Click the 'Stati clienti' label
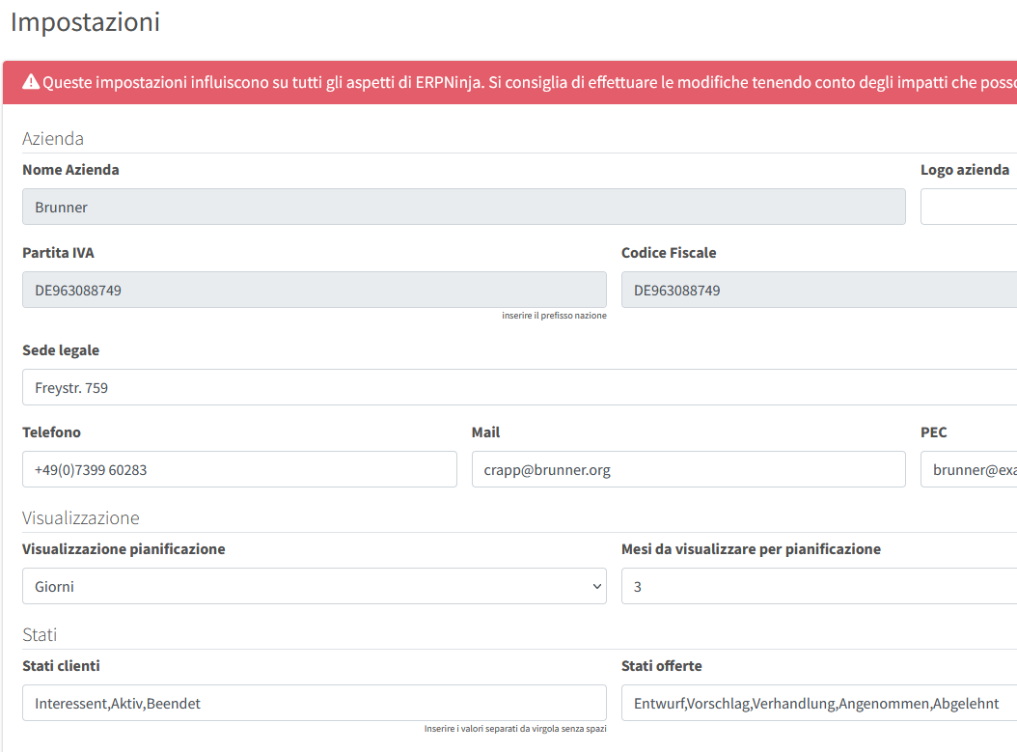1017x752 pixels. point(61,666)
